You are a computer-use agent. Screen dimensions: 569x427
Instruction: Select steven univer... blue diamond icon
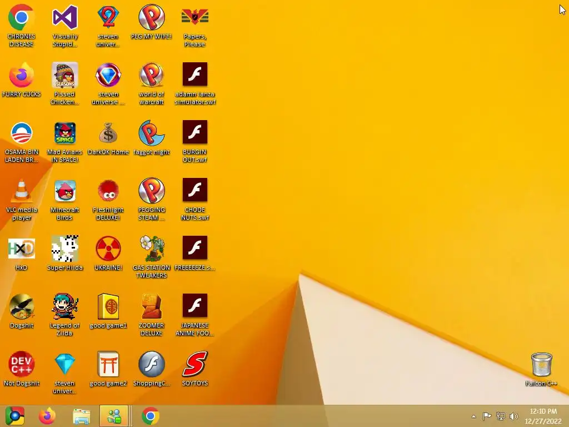pyautogui.click(x=64, y=373)
